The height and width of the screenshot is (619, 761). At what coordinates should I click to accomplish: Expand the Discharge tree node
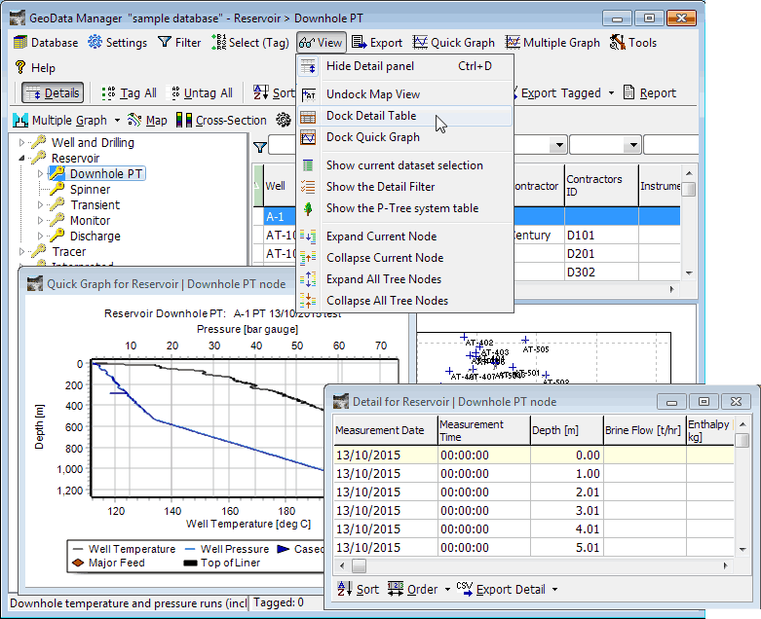coord(40,237)
